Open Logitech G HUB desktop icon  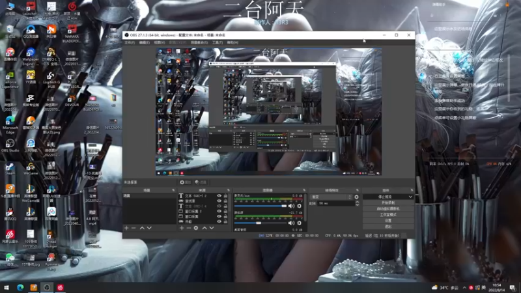coord(51,80)
